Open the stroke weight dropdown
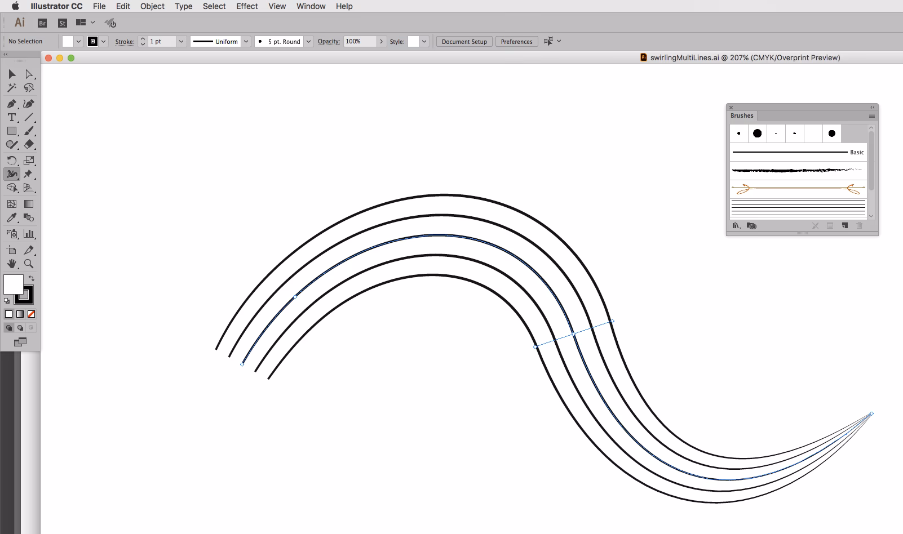 tap(181, 41)
